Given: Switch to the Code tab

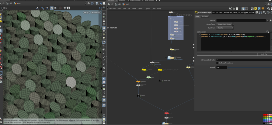Looking at the screenshot, I should tap(197, 16).
